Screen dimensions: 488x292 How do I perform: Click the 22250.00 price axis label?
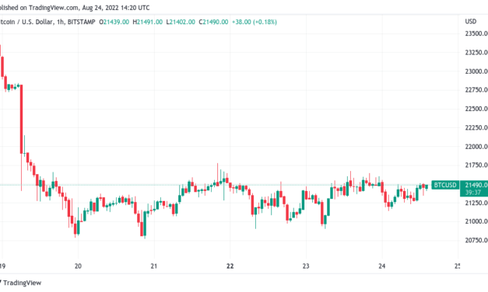click(x=476, y=127)
